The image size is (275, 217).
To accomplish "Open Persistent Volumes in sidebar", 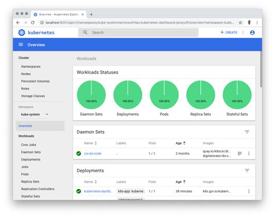I will tap(35, 81).
